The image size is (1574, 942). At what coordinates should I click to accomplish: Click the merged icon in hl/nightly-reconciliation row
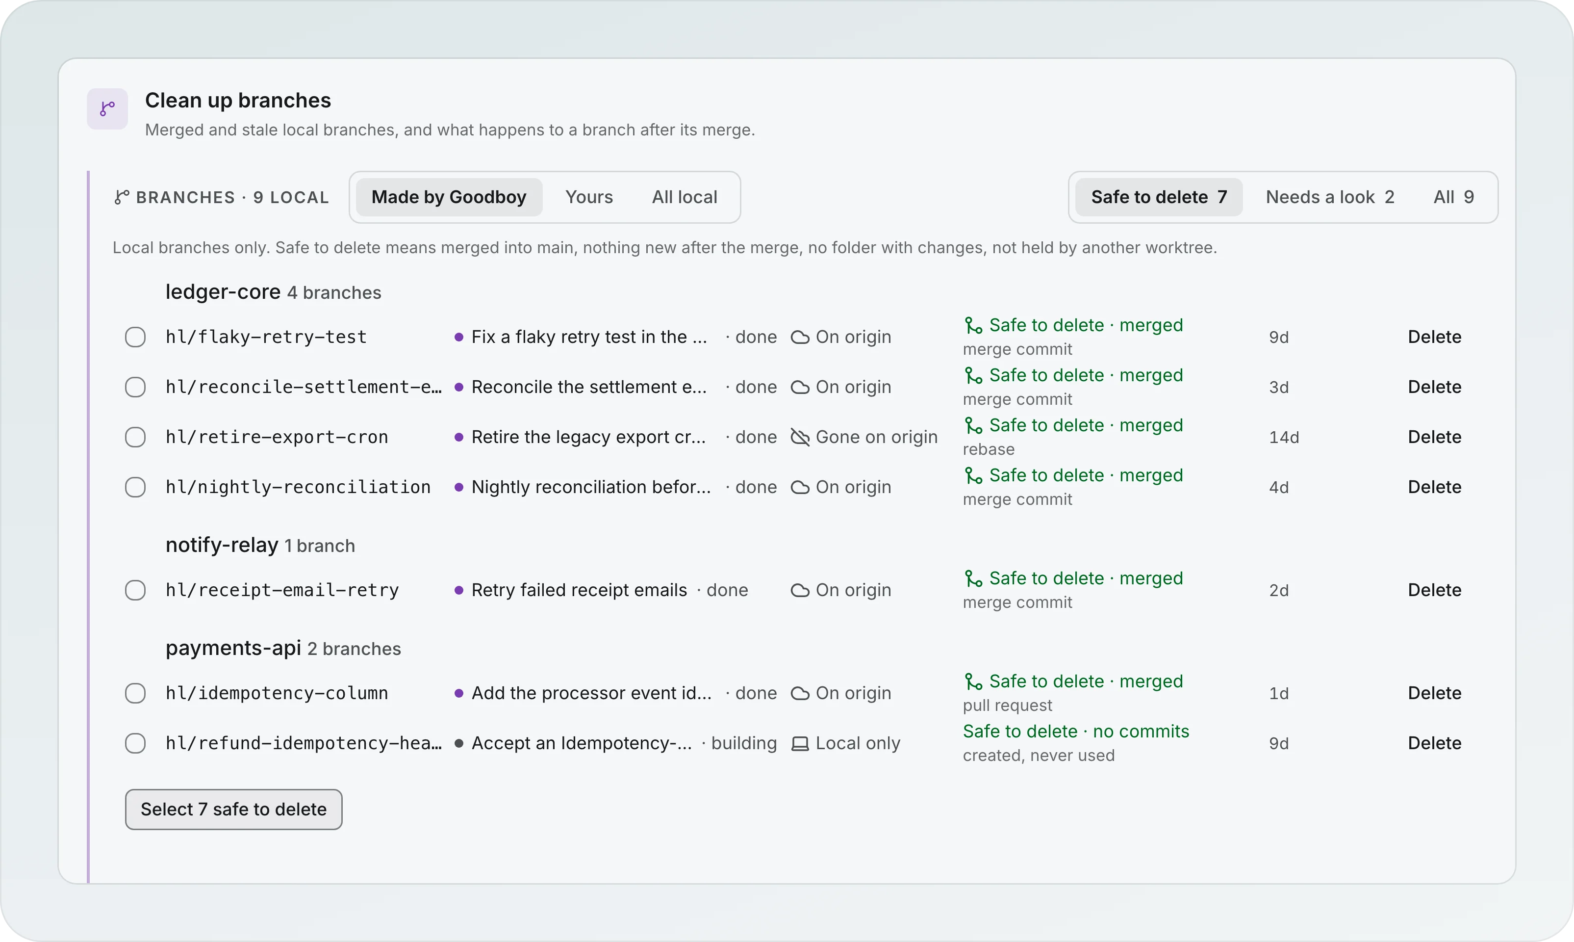973,475
